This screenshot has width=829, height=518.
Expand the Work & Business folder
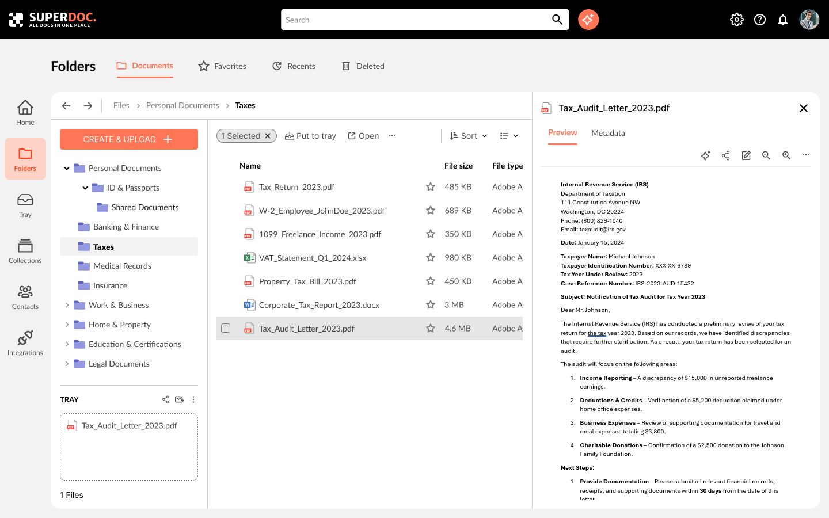[x=67, y=305]
